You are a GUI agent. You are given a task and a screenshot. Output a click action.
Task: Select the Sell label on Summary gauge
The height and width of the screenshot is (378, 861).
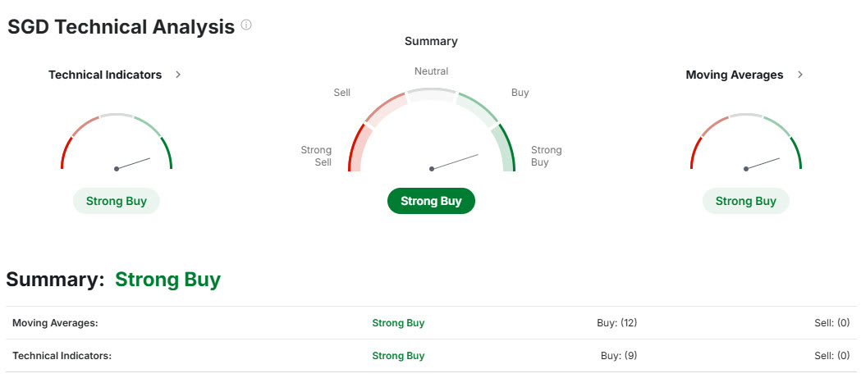click(x=342, y=93)
